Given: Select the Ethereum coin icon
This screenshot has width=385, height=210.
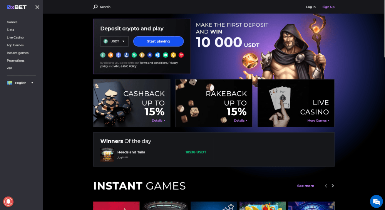Looking at the screenshot, I should (118, 55).
